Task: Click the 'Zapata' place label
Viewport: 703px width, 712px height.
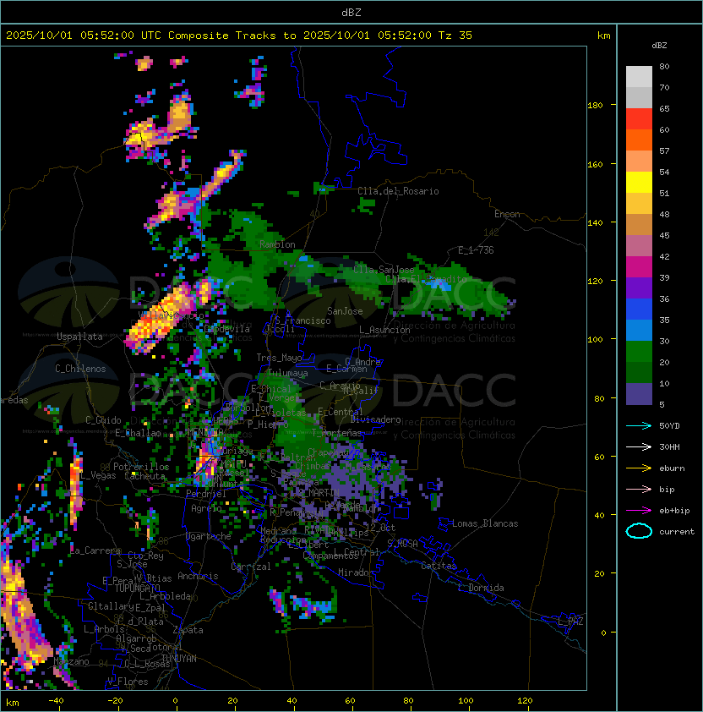Action: coord(188,630)
